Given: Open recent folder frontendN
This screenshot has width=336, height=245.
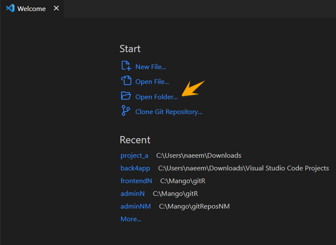Looking at the screenshot, I should tap(136, 181).
